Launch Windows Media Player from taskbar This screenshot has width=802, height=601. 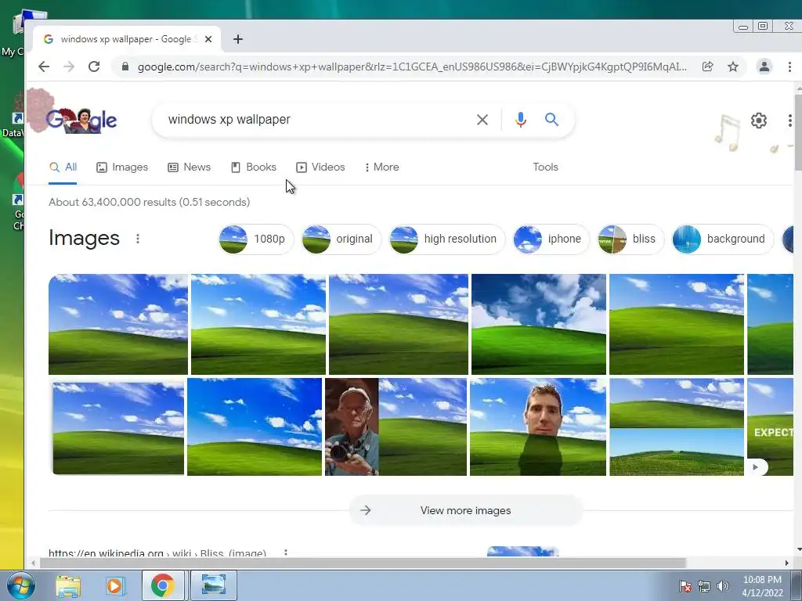point(114,585)
